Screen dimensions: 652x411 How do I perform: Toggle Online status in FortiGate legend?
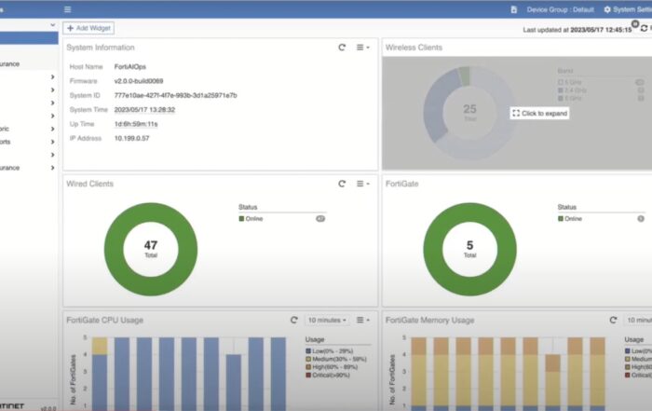570,219
